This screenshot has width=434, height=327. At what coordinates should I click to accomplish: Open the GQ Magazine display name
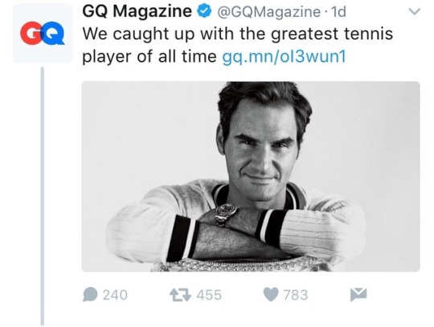(137, 11)
